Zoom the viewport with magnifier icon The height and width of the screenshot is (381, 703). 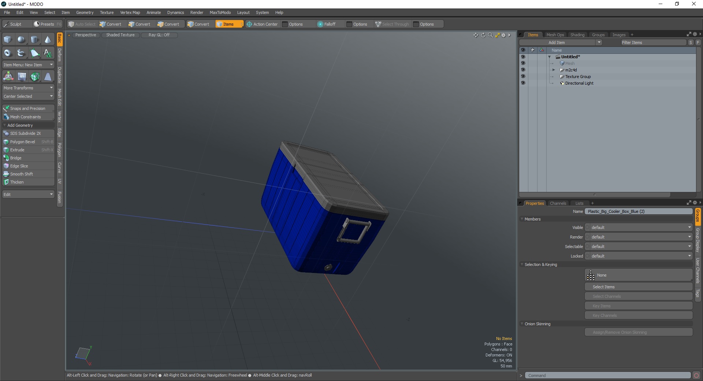click(490, 35)
